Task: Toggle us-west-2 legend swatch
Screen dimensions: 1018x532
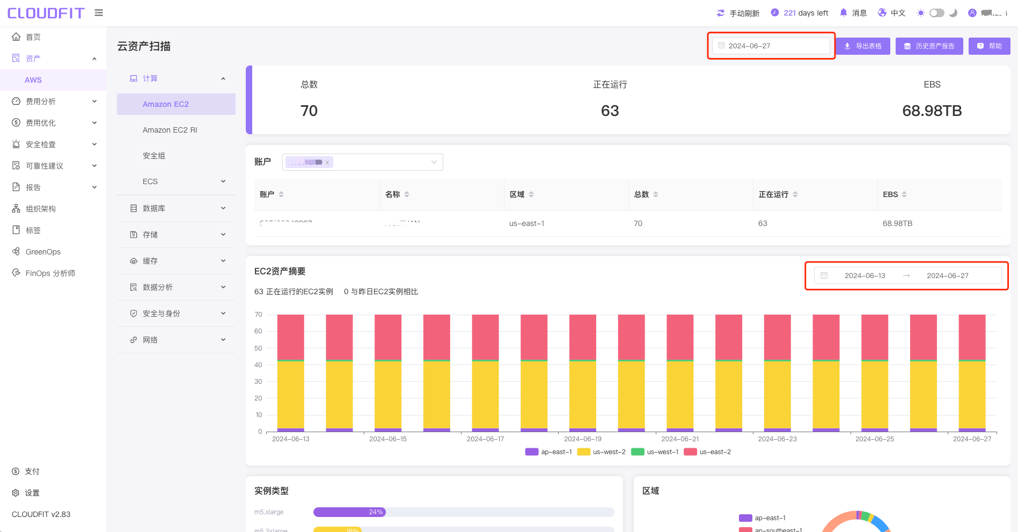Action: click(x=584, y=452)
